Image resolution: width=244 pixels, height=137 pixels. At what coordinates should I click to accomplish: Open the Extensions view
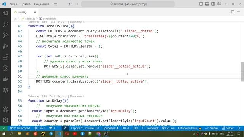(x=5, y=57)
